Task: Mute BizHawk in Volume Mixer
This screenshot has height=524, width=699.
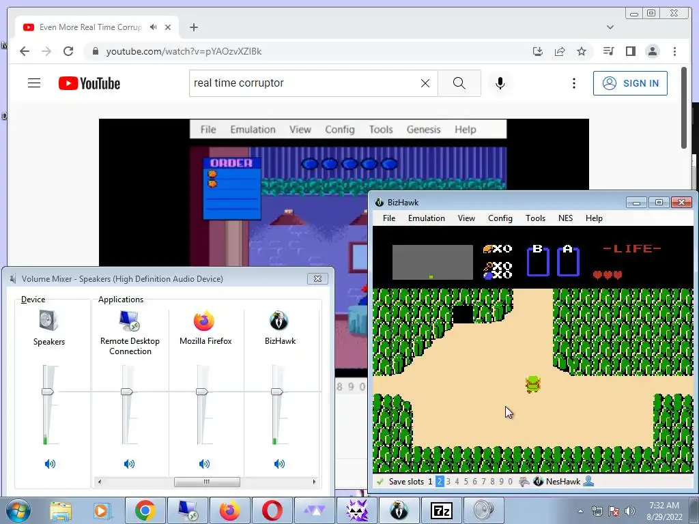Action: [x=279, y=464]
